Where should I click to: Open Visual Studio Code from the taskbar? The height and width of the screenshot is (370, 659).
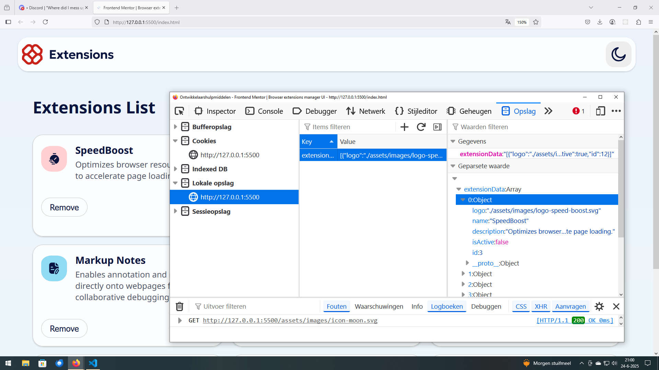tap(93, 363)
